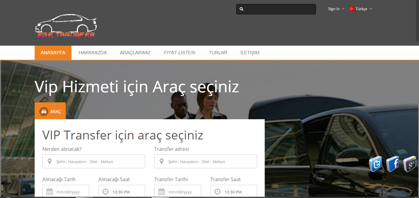Click clock icon in Alınacağı Saat field
This screenshot has height=198, width=419.
tap(106, 192)
